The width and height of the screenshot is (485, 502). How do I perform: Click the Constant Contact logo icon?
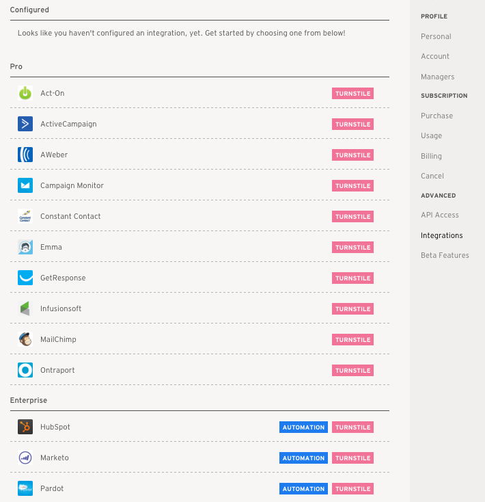click(x=25, y=216)
